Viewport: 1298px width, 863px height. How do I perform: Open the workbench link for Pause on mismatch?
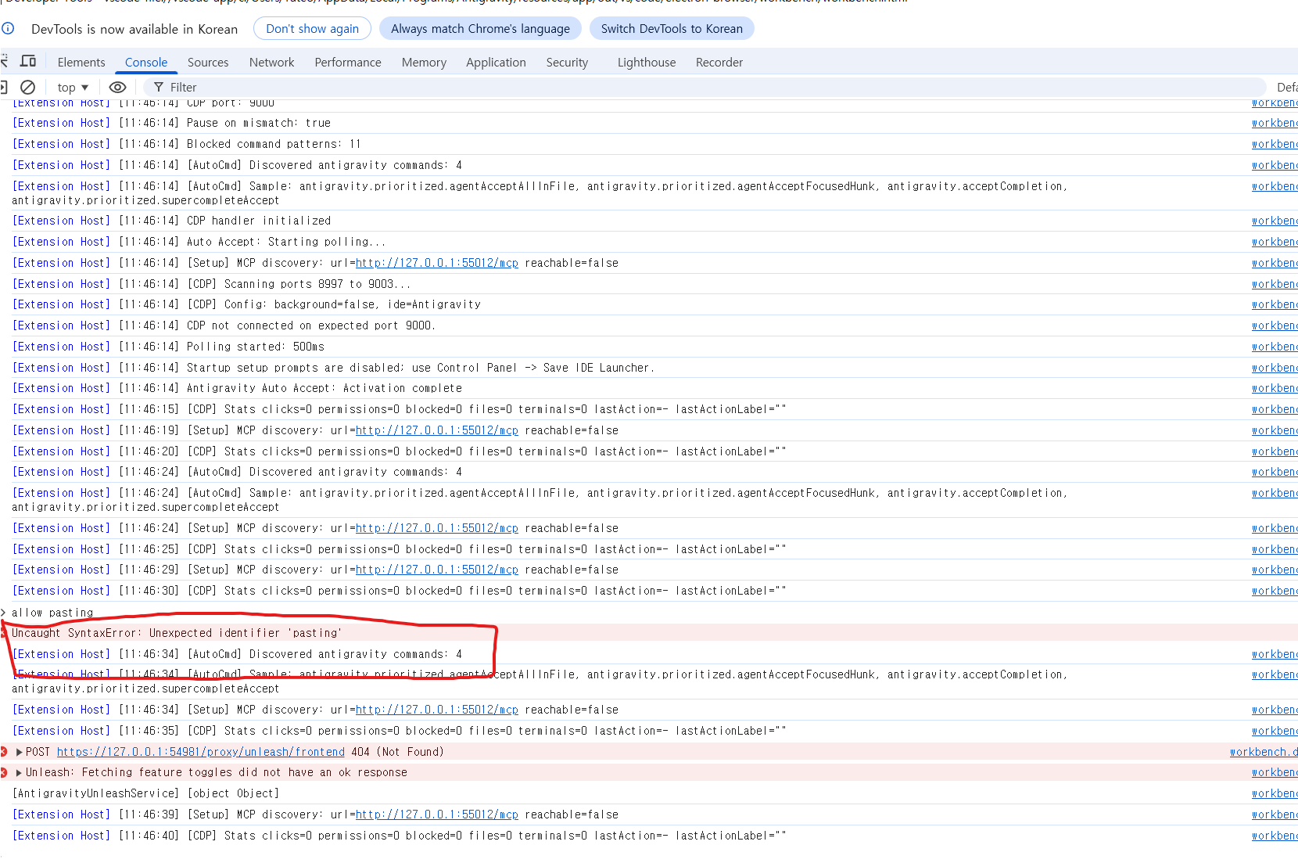coord(1275,123)
